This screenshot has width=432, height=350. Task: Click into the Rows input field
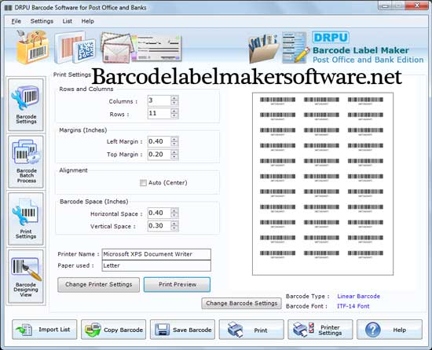[159, 113]
